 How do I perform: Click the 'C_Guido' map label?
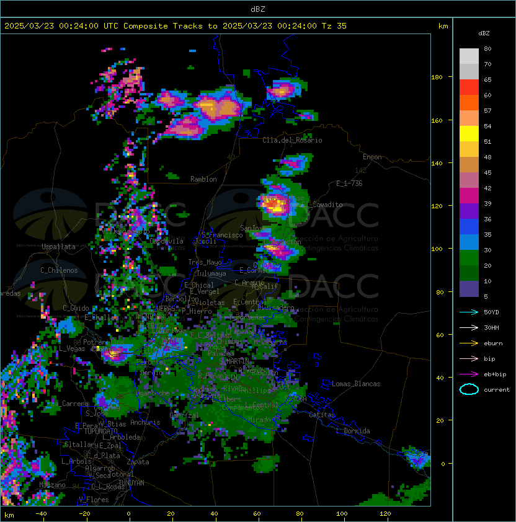[76, 308]
